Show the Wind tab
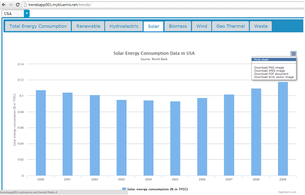 click(x=202, y=26)
